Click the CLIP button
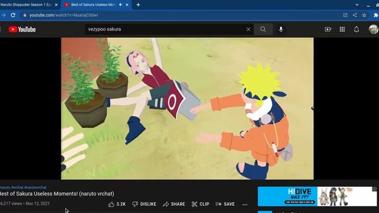This screenshot has width=379, height=213. (200, 204)
